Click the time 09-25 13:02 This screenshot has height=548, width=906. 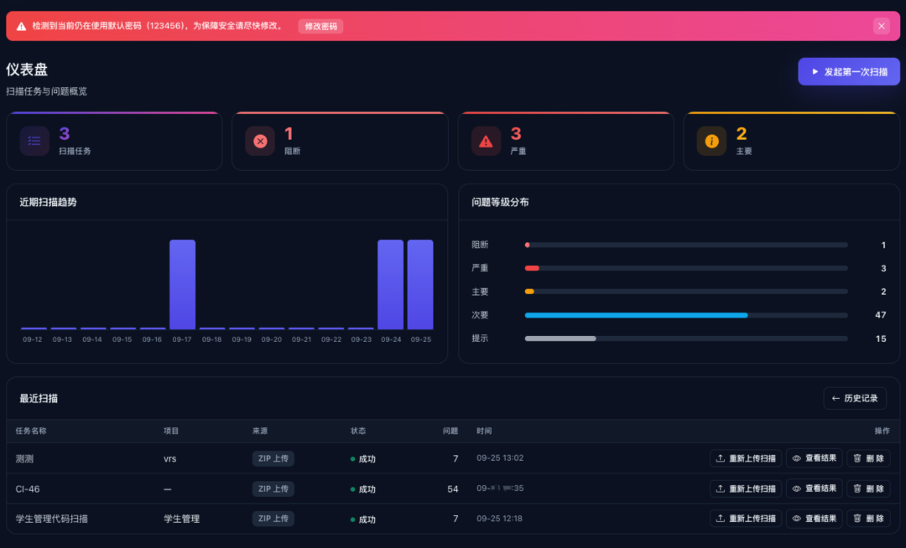click(x=500, y=458)
